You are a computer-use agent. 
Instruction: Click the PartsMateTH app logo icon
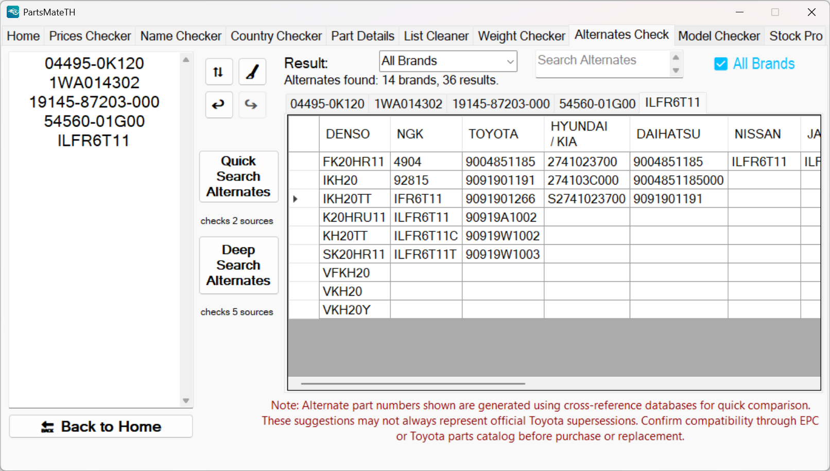[13, 12]
